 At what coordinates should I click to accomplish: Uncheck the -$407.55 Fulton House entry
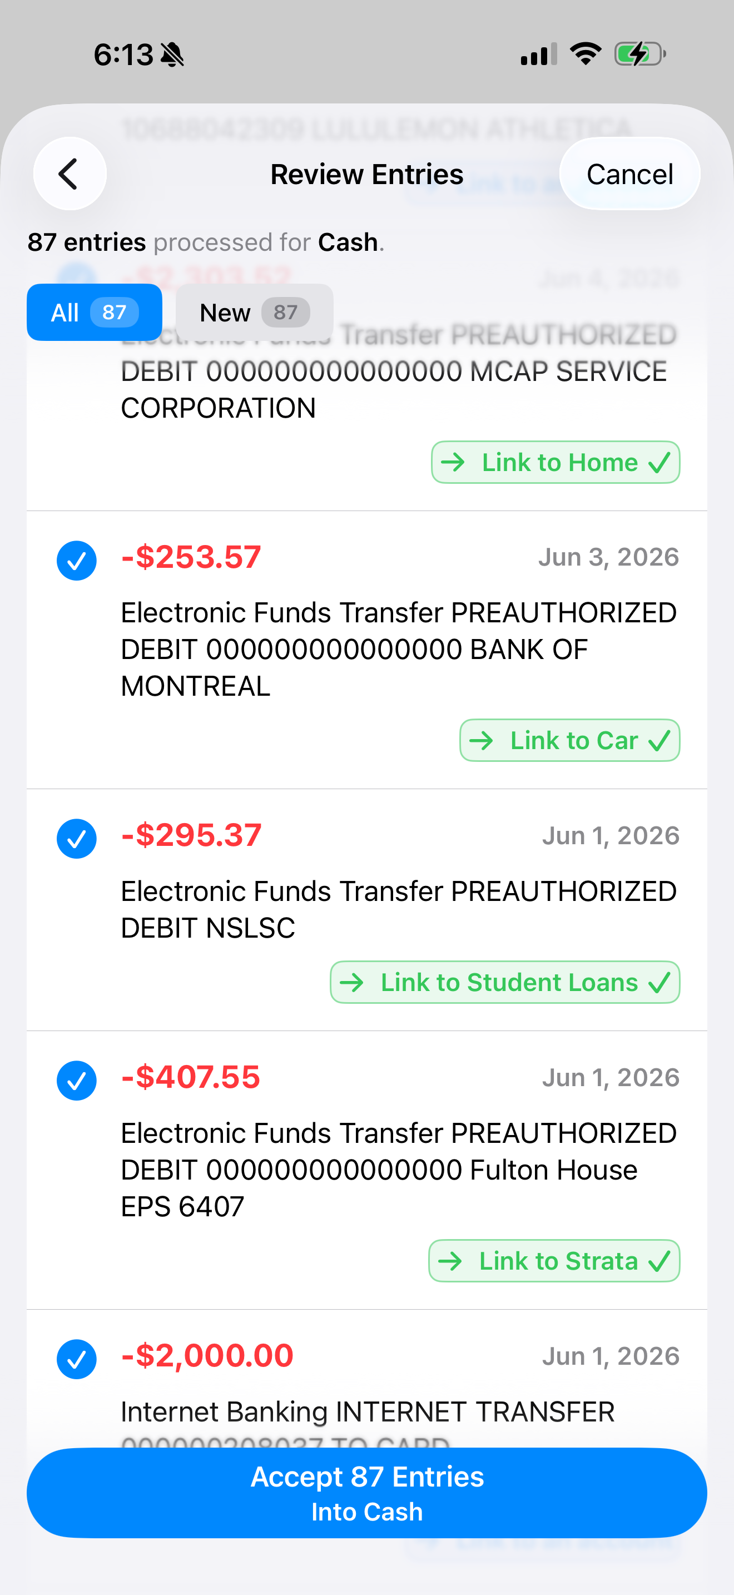pyautogui.click(x=77, y=1081)
